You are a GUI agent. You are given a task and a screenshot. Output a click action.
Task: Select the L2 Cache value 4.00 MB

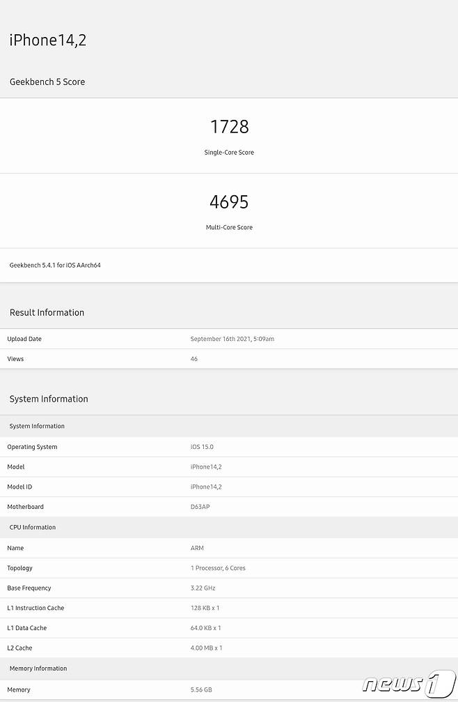(206, 648)
